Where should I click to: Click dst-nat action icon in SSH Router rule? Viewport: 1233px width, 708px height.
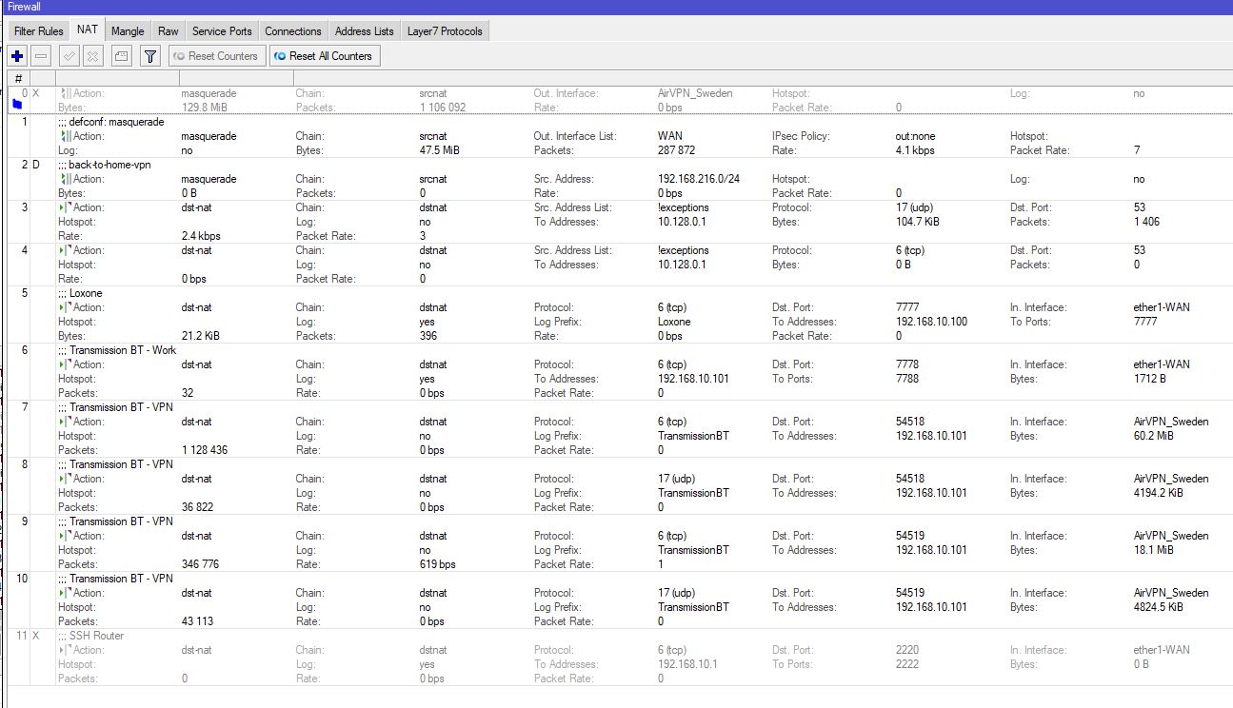point(65,650)
